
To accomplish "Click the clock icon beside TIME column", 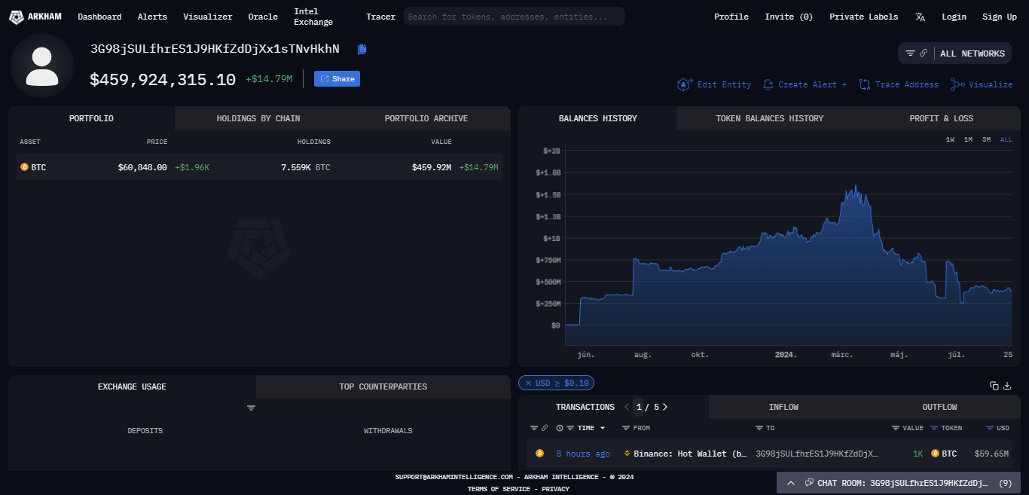I will point(560,428).
